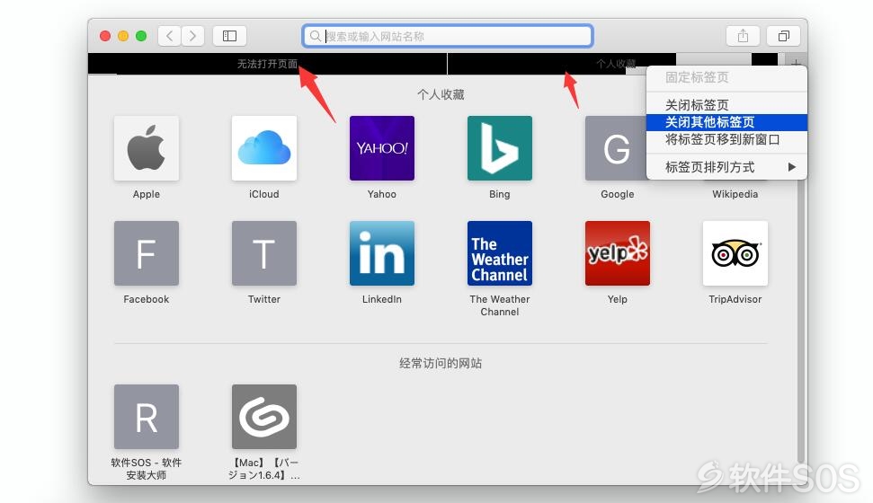Screen dimensions: 873x503
Task: Open the iCloud favorite icon
Action: coord(264,148)
